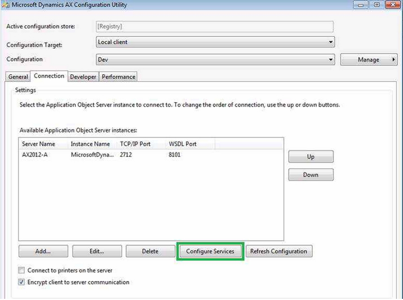Move the instance Up in order

point(311,157)
